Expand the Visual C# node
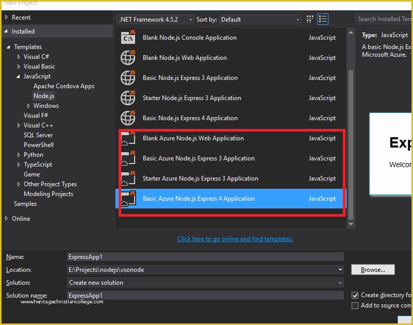Image resolution: width=413 pixels, height=325 pixels. point(19,57)
